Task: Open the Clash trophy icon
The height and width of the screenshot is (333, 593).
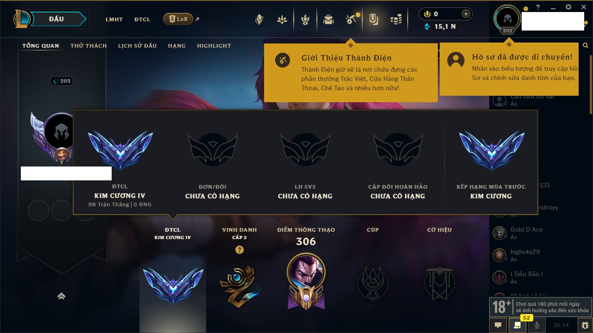Action: (x=305, y=19)
